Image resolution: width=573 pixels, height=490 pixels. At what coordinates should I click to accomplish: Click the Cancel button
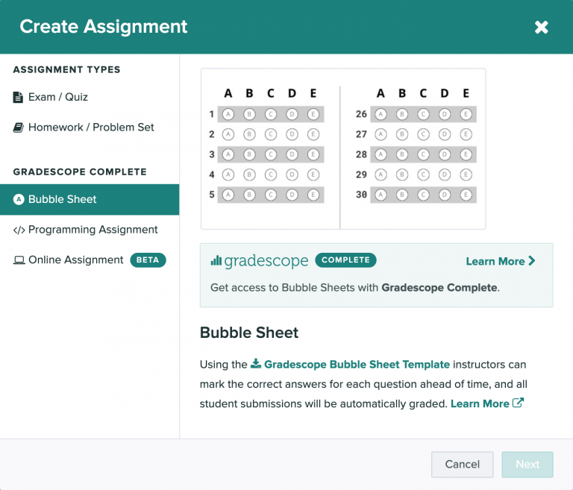[x=463, y=465]
